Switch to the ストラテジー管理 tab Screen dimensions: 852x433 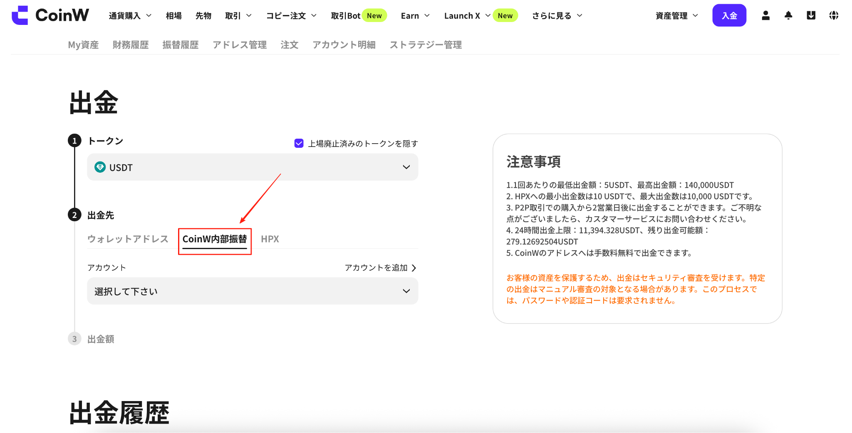[x=426, y=45]
